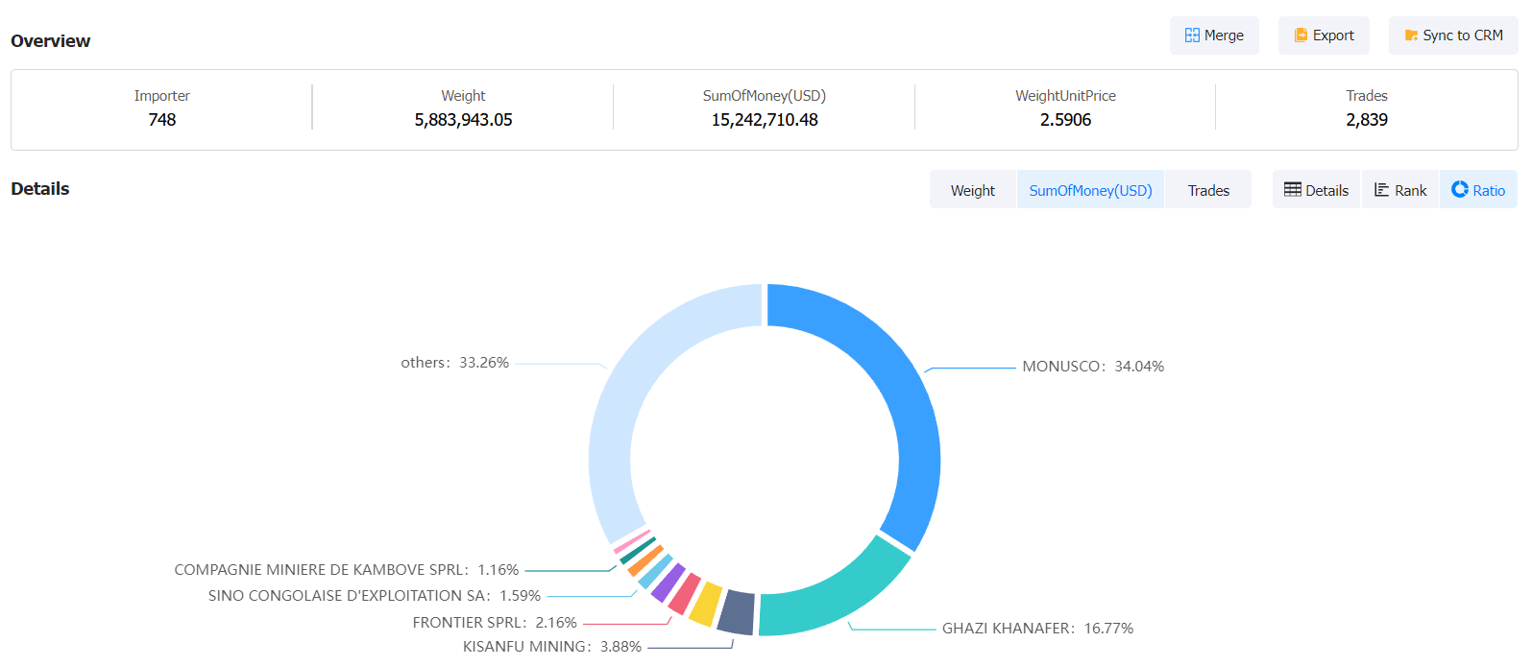1532x666 pixels.
Task: Click the Export file icon
Action: [1301, 36]
